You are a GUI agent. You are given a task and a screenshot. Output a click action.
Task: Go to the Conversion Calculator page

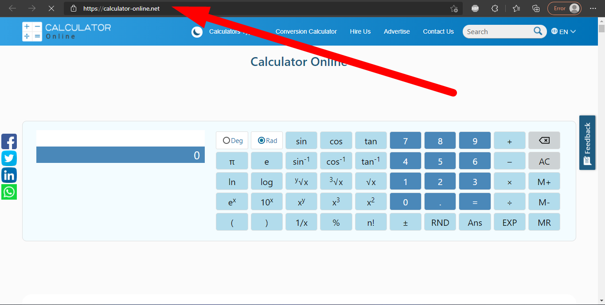click(306, 31)
